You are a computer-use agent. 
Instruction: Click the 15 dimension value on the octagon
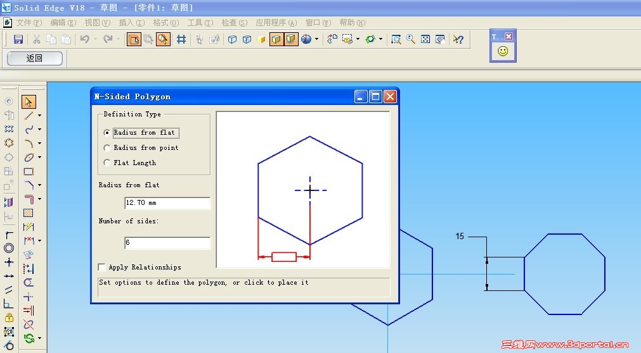pos(460,237)
